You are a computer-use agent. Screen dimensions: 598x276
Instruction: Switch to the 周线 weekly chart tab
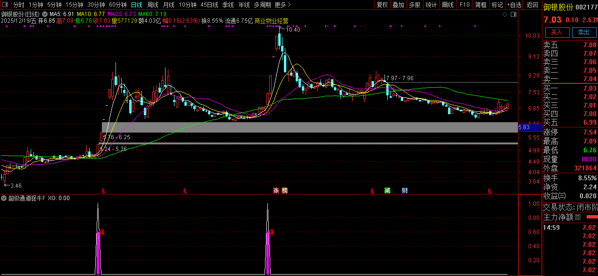[x=153, y=5]
